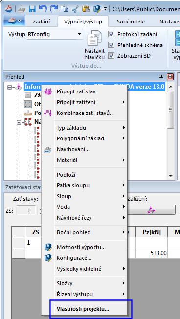Select Podloží from context menu
Screen dimensions: 180x319
click(x=85, y=175)
